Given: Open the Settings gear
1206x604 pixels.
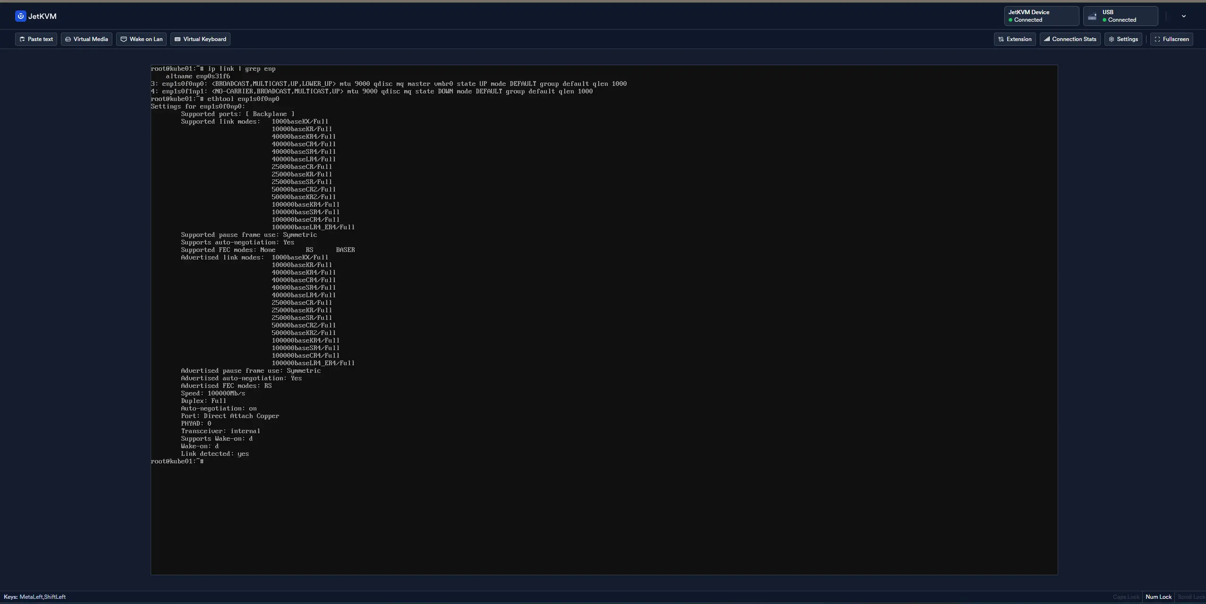Looking at the screenshot, I should pyautogui.click(x=1123, y=39).
